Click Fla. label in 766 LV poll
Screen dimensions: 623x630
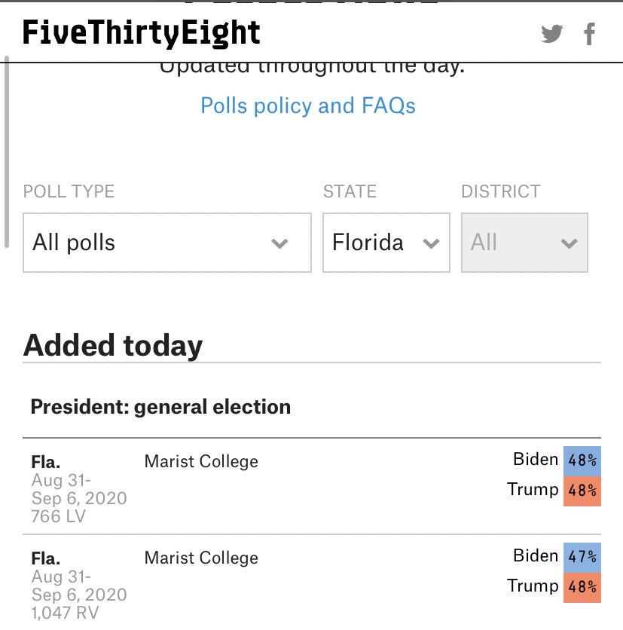(44, 462)
